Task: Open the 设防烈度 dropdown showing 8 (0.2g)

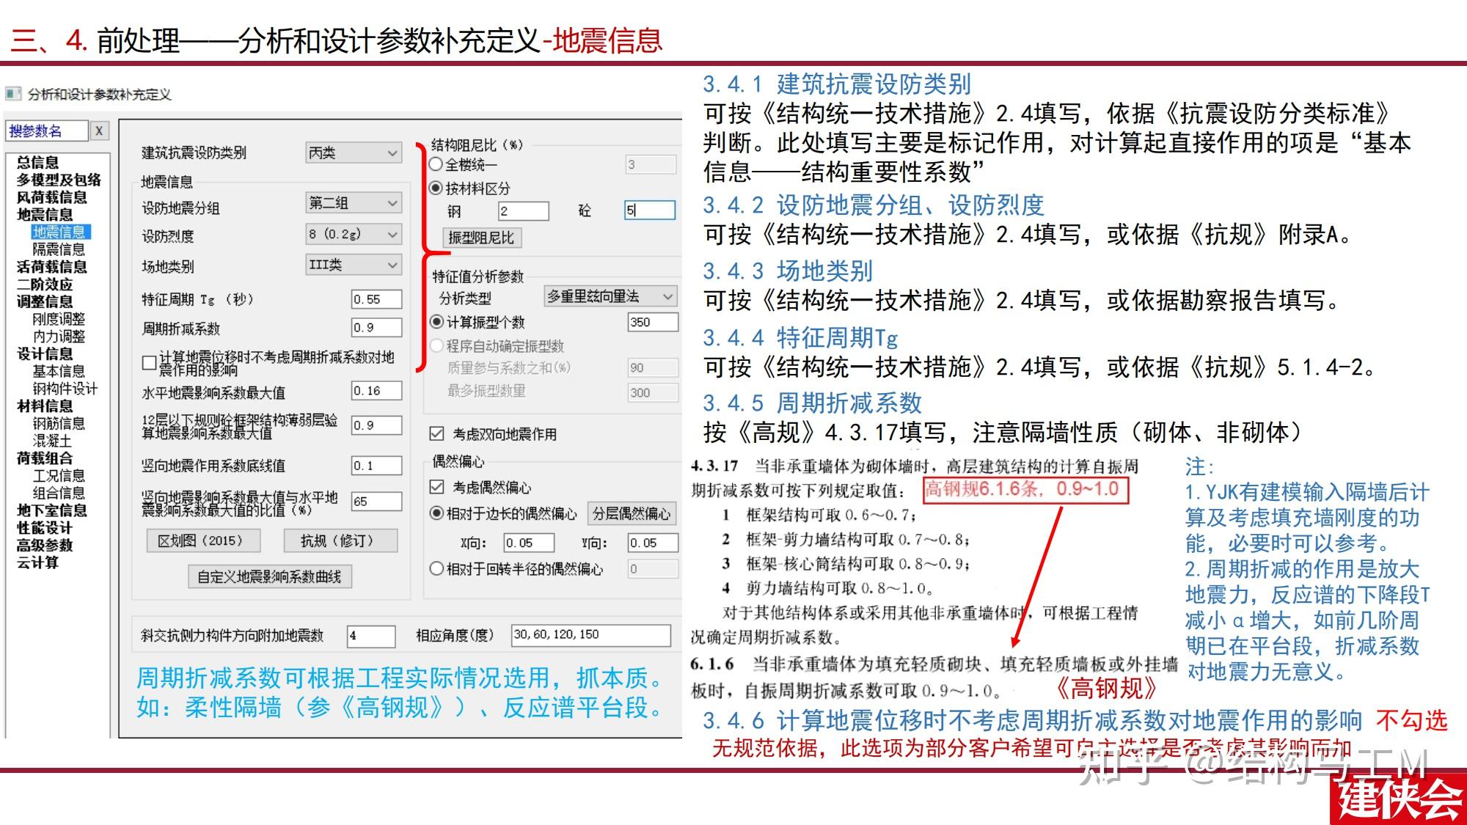Action: [x=354, y=235]
